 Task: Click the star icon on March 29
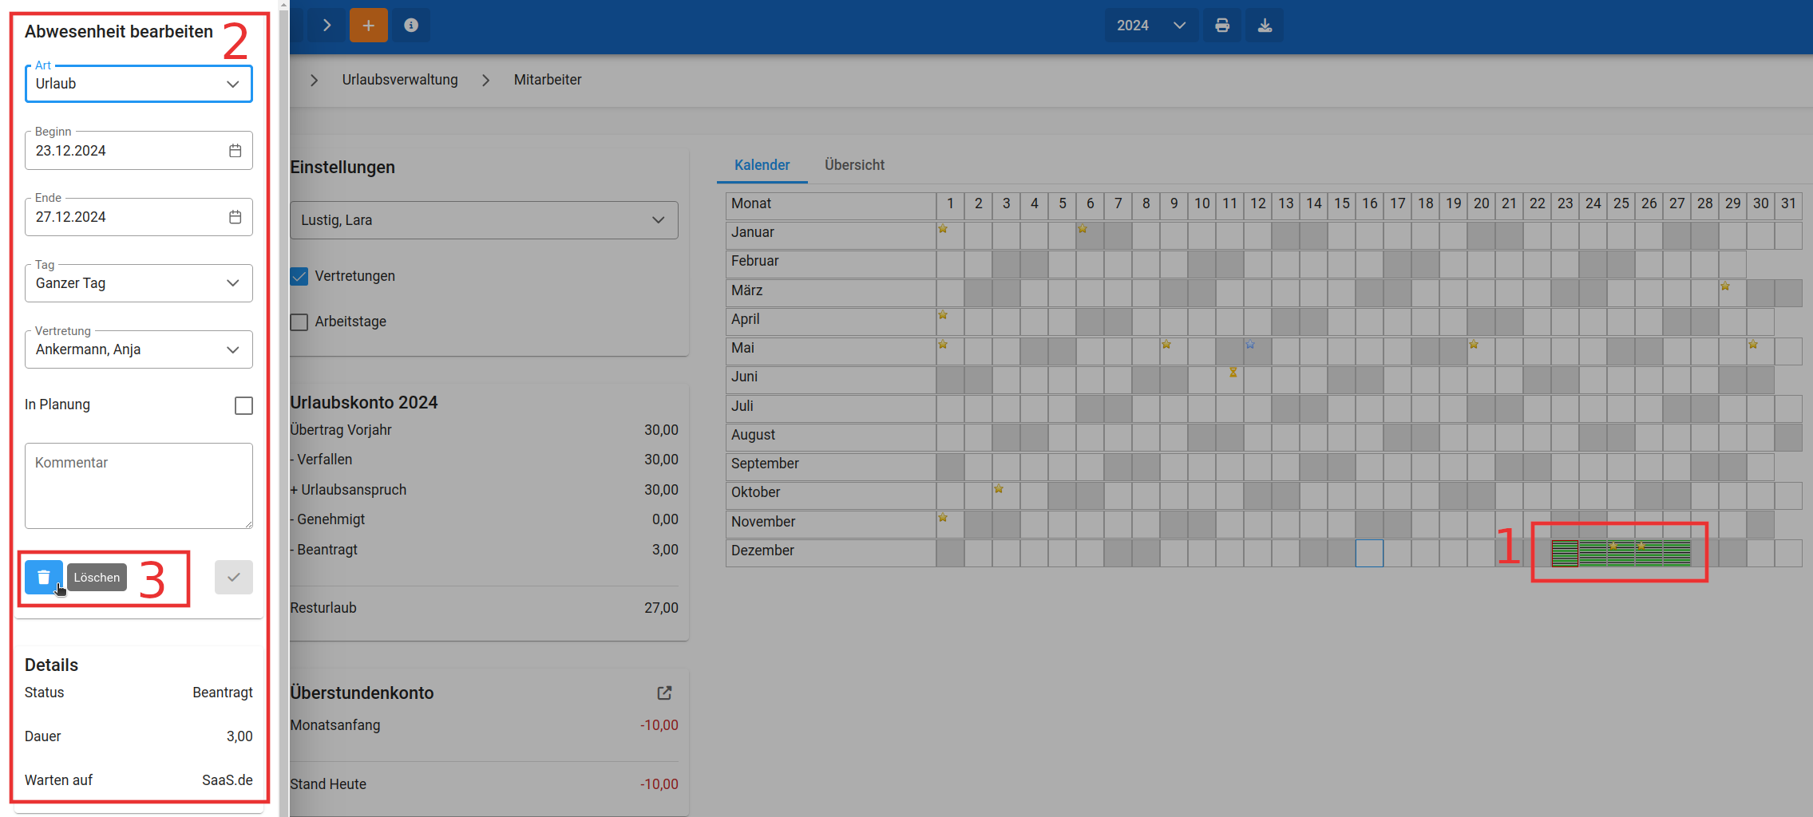point(1725,286)
